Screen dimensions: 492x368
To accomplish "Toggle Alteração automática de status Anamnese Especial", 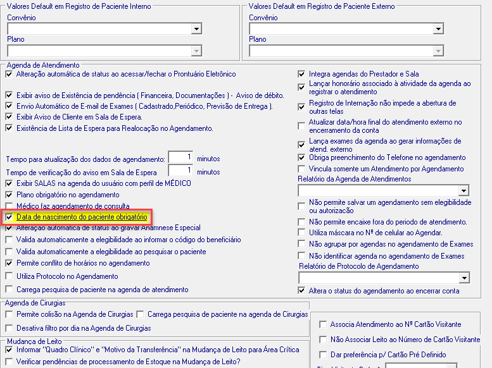I will [x=9, y=228].
